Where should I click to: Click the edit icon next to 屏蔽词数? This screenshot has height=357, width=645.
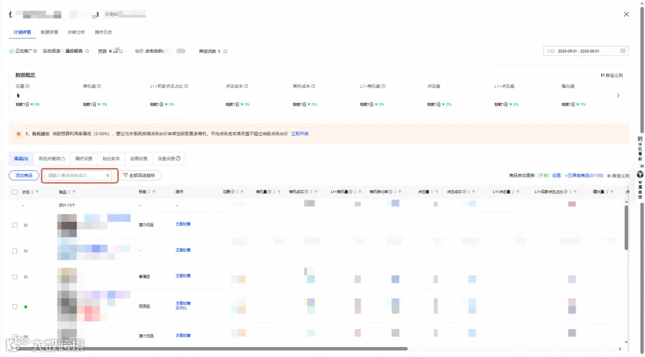point(226,52)
